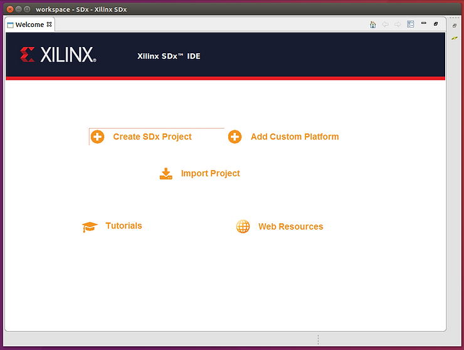Image resolution: width=464 pixels, height=350 pixels.
Task: Open the Create SDx Project link
Action: pos(152,137)
